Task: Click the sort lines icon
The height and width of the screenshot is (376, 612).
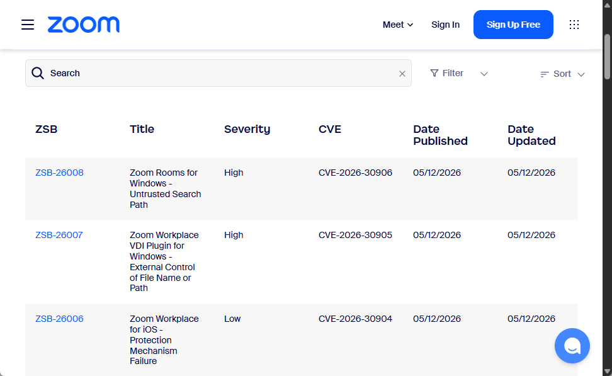Action: tap(545, 74)
